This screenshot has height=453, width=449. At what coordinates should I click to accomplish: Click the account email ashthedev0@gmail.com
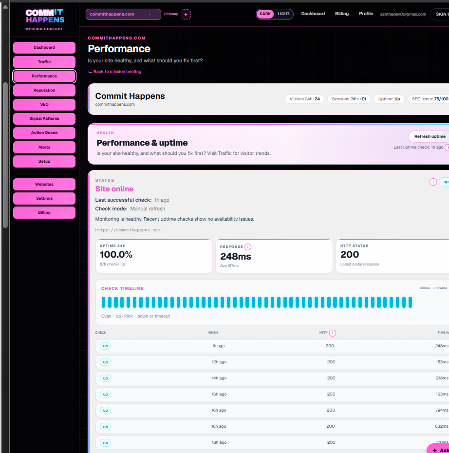(403, 14)
